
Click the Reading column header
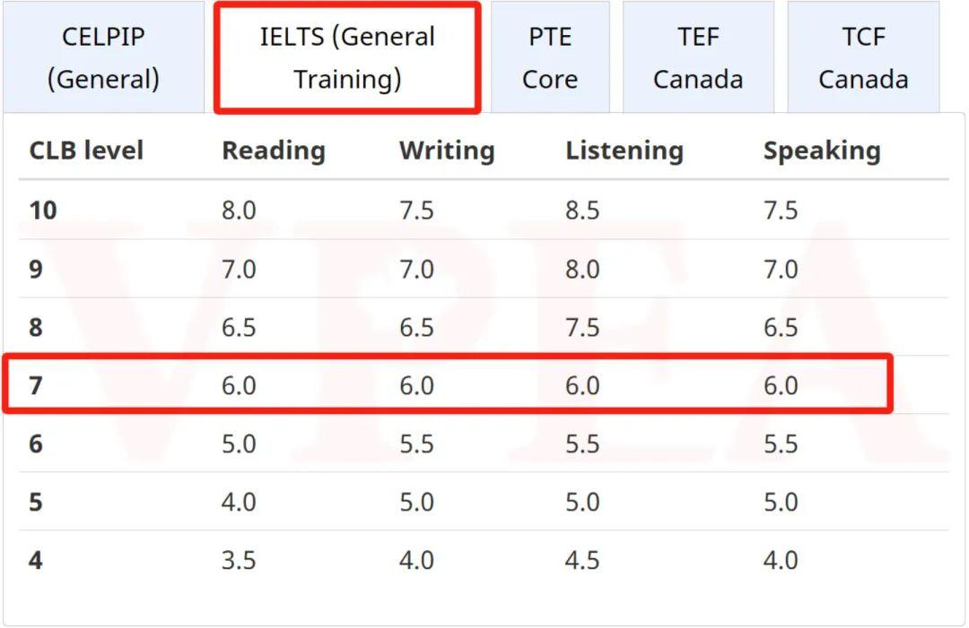274,151
